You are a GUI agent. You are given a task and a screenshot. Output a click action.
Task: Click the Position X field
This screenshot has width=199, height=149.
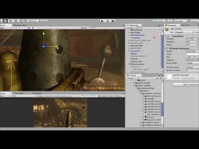click(x=192, y=39)
